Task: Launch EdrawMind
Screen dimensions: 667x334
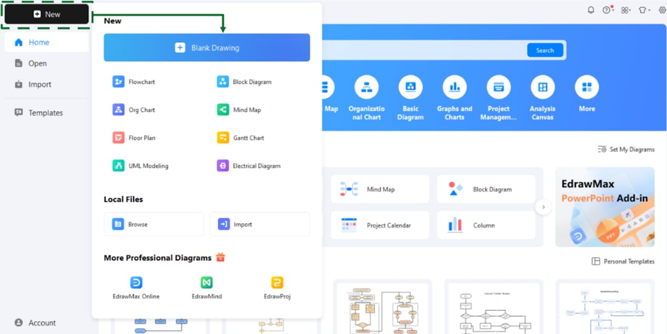Action: (207, 288)
